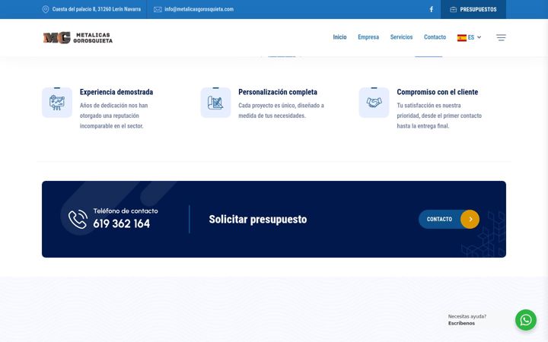Click the handshake Compromiso icon
The image size is (548, 342).
click(x=374, y=103)
